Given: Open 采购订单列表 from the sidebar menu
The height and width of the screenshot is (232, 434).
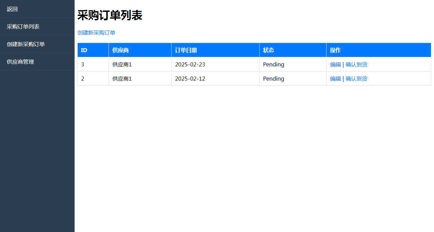Looking at the screenshot, I should pyautogui.click(x=23, y=27).
